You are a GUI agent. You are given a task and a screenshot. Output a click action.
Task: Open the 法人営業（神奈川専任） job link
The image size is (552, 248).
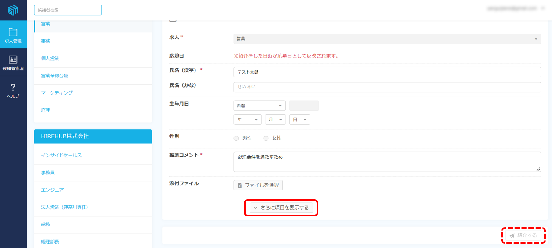pos(64,207)
